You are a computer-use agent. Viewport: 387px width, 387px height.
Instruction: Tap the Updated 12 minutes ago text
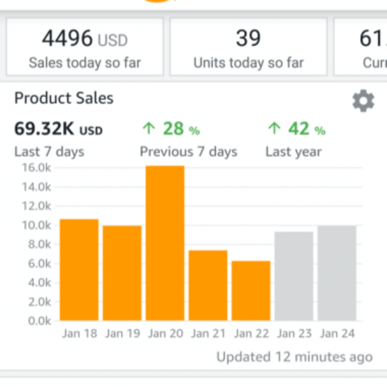pyautogui.click(x=295, y=357)
